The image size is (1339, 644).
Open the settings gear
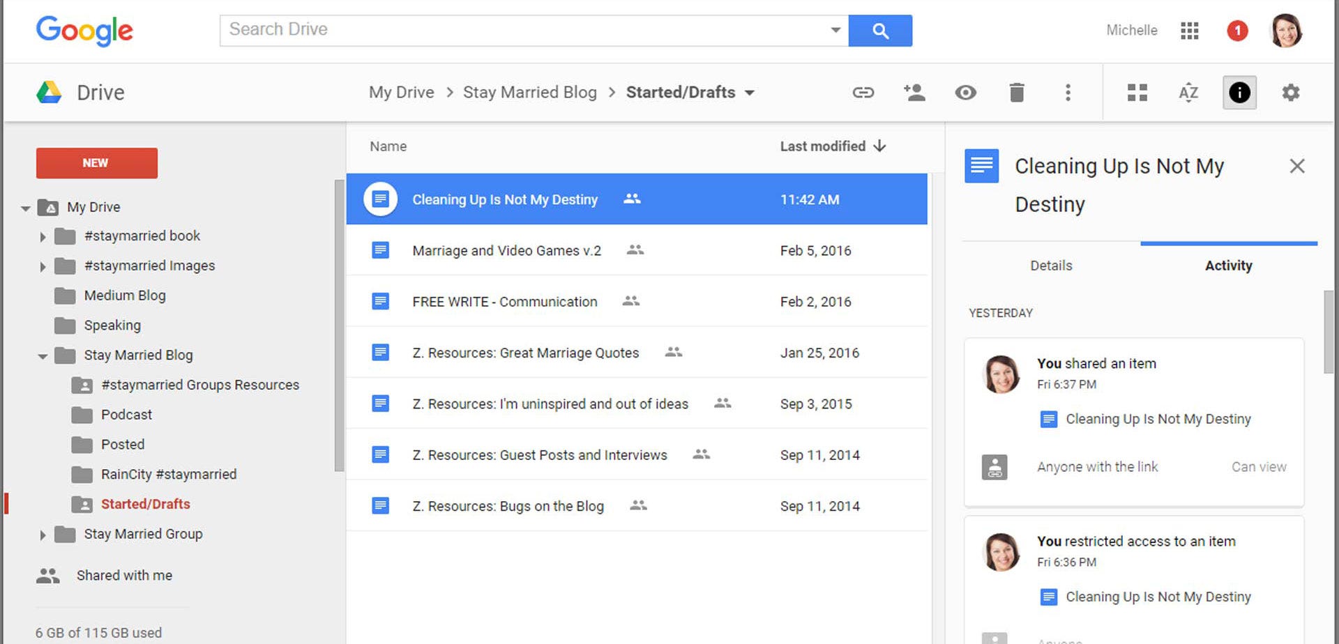[x=1290, y=93]
